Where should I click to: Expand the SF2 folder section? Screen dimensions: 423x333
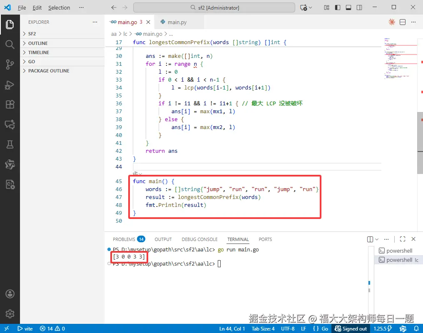[x=62, y=34]
